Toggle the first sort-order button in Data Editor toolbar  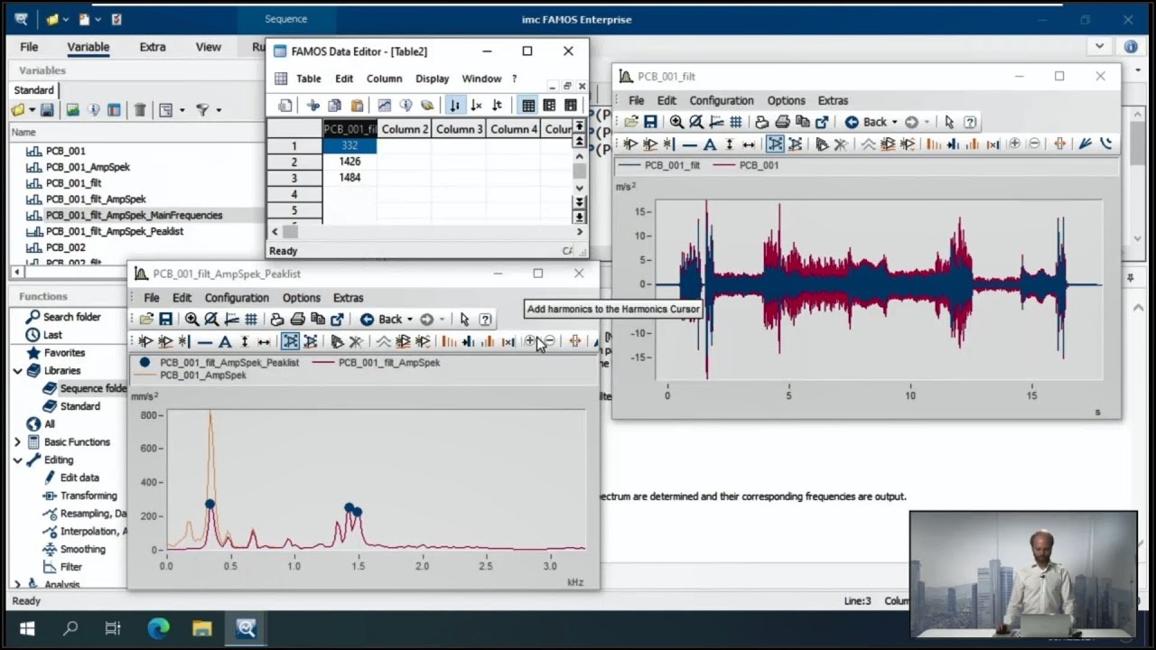(x=454, y=106)
